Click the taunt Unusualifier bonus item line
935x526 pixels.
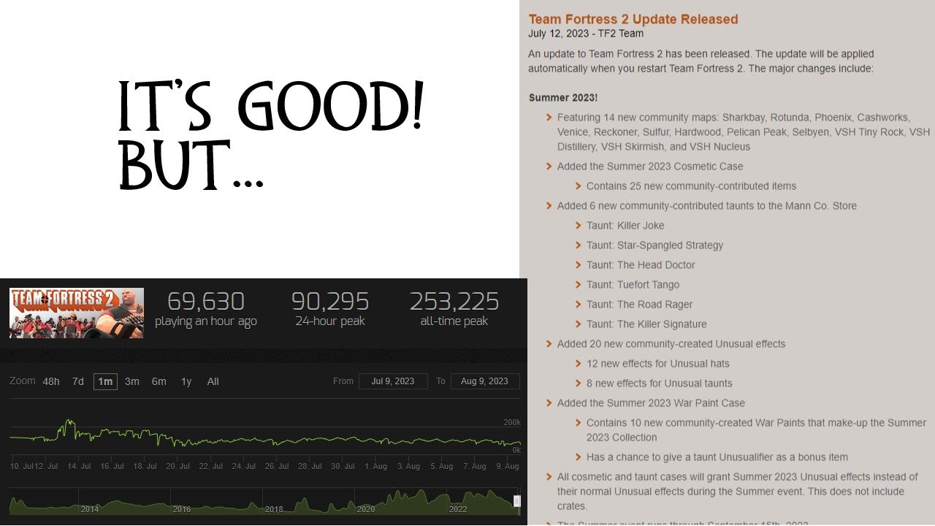[x=717, y=457]
